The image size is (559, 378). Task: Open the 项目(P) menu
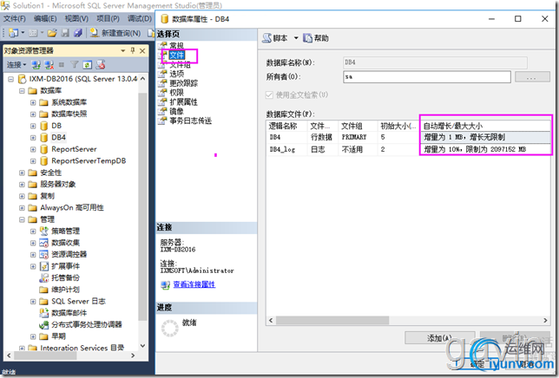coord(108,18)
